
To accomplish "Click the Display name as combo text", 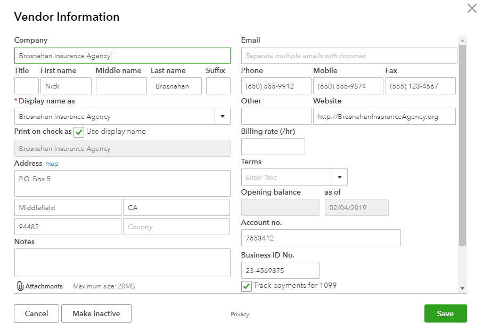I will click(x=114, y=116).
